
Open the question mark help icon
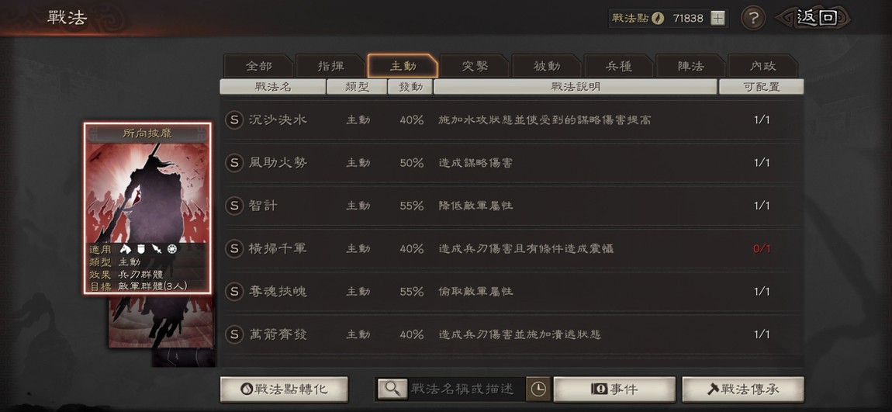(x=752, y=19)
